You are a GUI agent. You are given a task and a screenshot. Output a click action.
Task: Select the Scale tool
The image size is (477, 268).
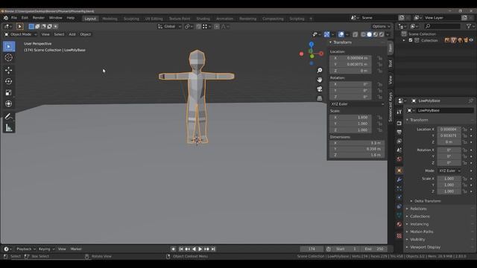(9, 92)
